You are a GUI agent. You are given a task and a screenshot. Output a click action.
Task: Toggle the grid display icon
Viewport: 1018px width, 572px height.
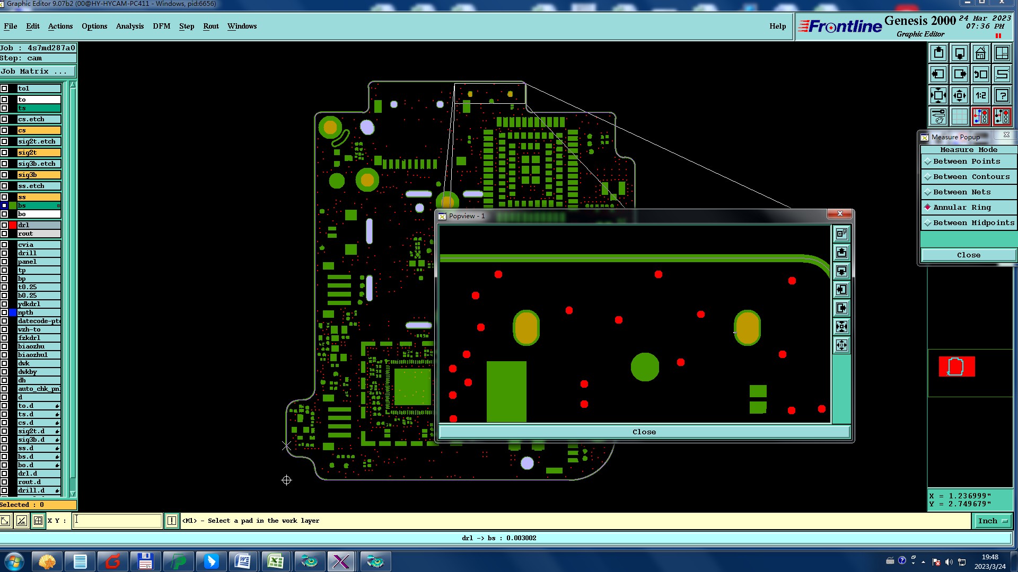click(x=959, y=116)
